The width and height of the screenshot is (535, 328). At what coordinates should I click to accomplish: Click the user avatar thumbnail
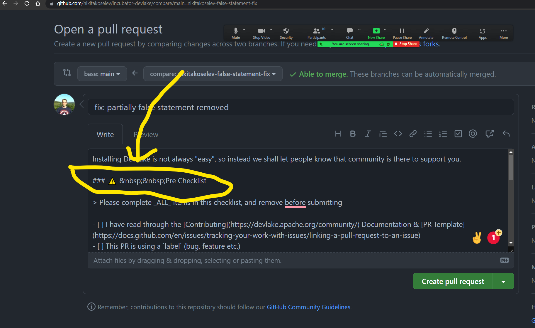coord(64,105)
